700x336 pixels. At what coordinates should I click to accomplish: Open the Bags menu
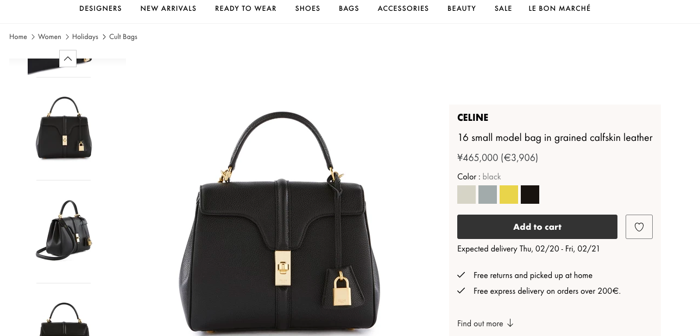point(349,9)
